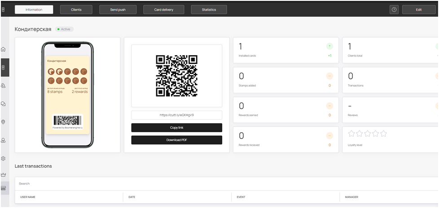Open the settings gear icon in the sidebar
Viewport: 439px width, 208px height.
click(3, 158)
